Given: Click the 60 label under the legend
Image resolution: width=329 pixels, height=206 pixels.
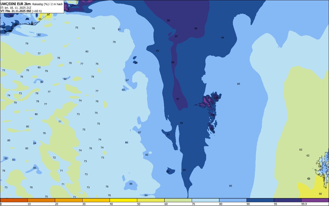Looking at the screenshot, I should click(166, 204).
